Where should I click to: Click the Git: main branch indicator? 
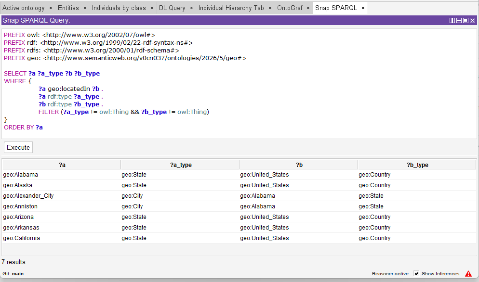click(x=13, y=273)
